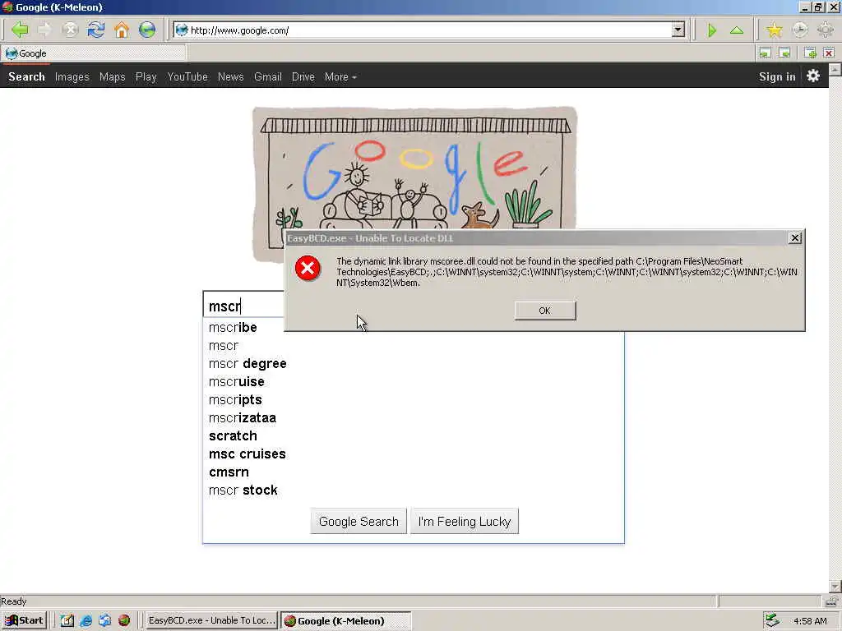
Task: Select suggestion 'mscribe'
Action: click(233, 327)
